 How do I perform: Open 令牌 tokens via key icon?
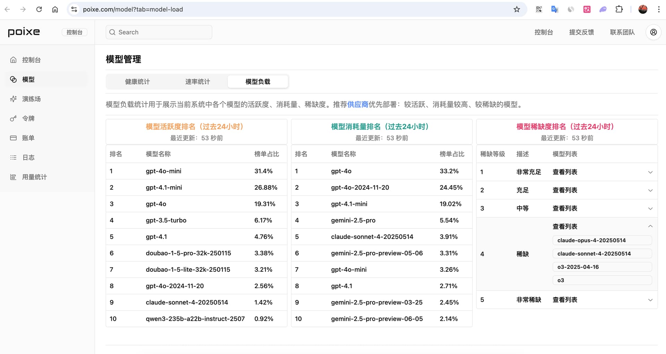point(14,119)
